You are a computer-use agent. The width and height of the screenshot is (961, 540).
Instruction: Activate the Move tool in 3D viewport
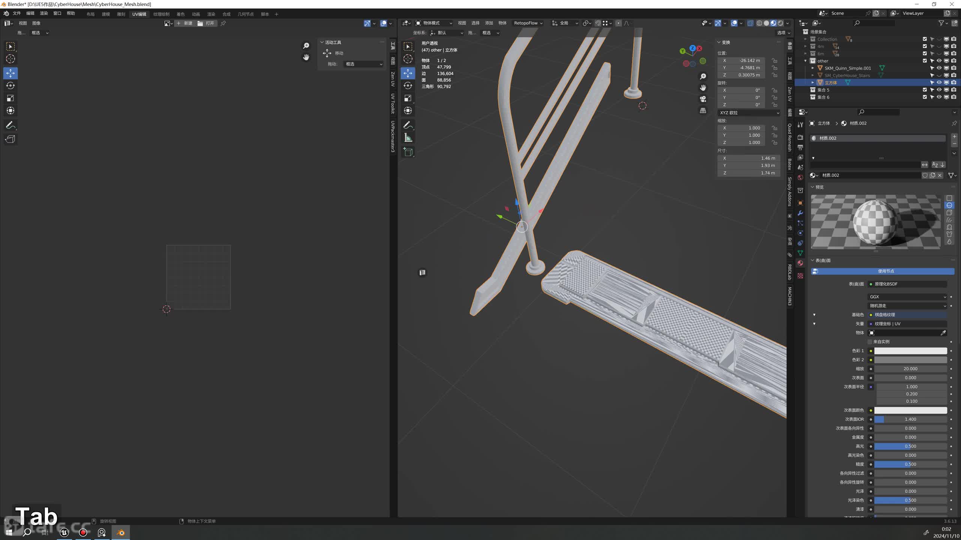point(408,73)
